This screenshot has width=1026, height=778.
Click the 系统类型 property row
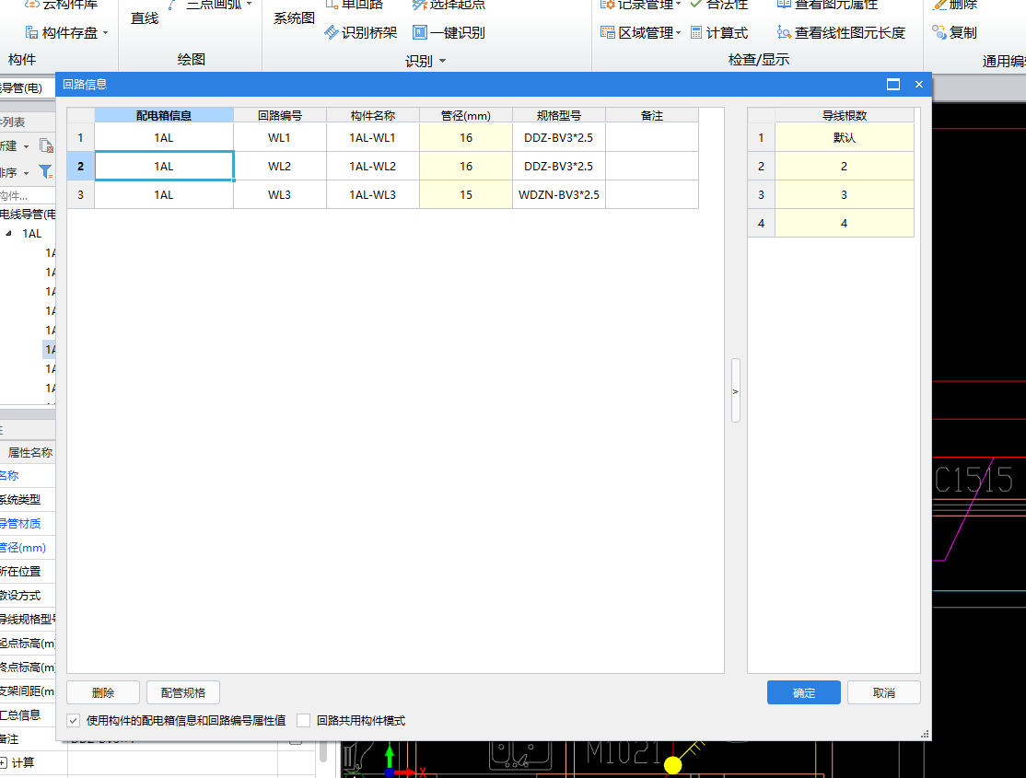(28, 500)
